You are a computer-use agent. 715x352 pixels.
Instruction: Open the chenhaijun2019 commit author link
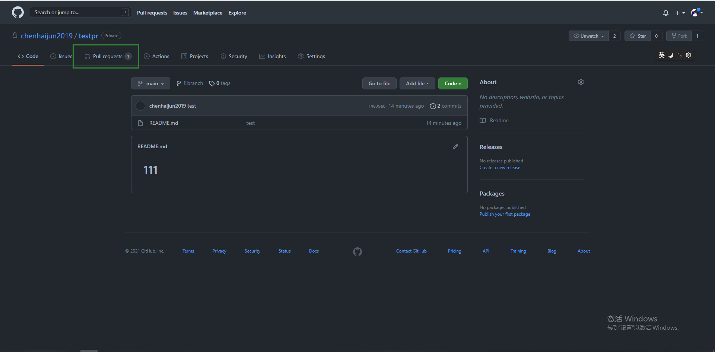click(168, 106)
